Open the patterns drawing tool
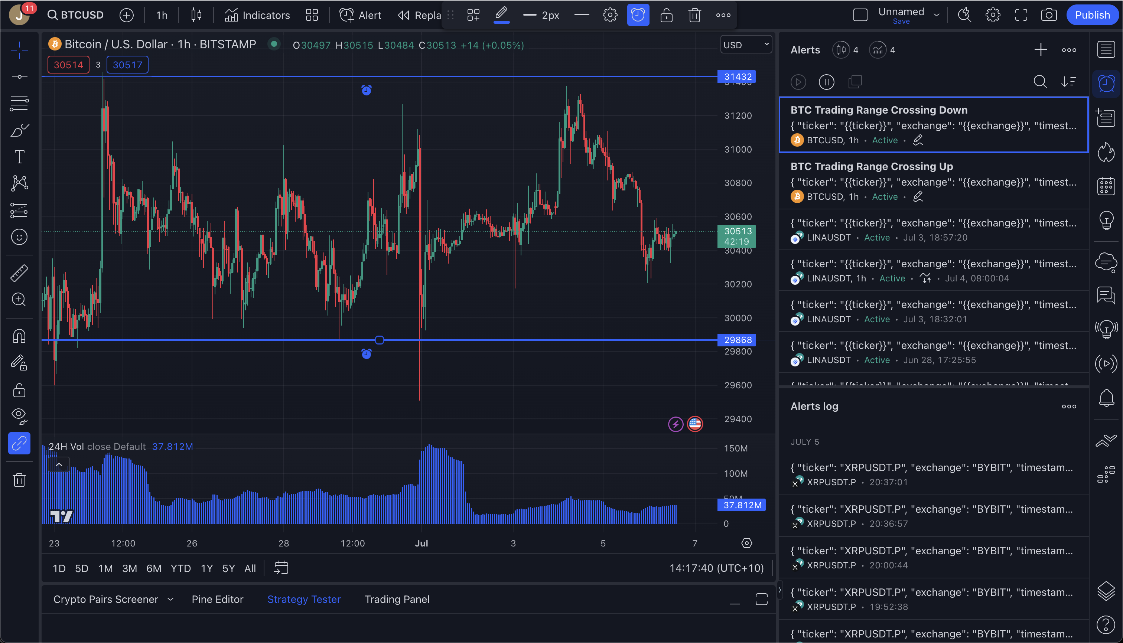This screenshot has width=1123, height=643. tap(19, 183)
